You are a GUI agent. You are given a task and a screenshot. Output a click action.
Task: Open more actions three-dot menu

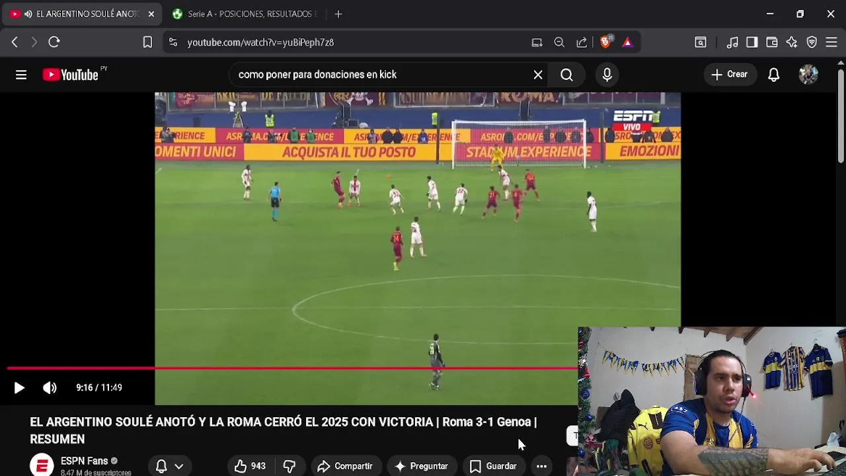pos(541,466)
